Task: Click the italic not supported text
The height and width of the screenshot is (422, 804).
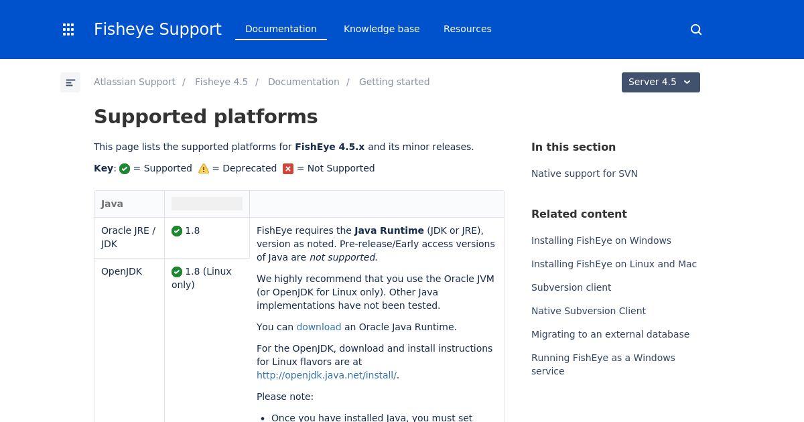Action: pos(343,257)
